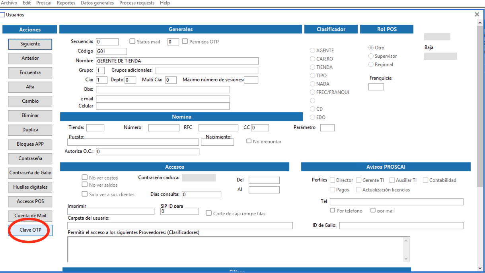Click the Alta button
Image resolution: width=485 pixels, height=273 pixels.
click(30, 87)
